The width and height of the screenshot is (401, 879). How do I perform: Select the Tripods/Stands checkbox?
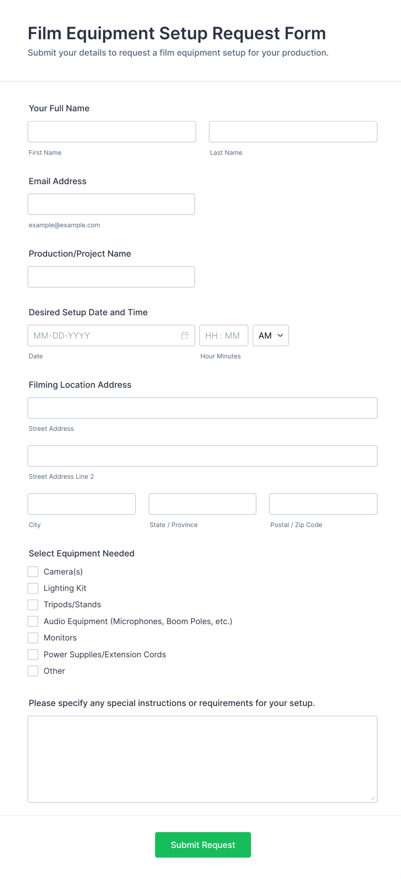(33, 605)
